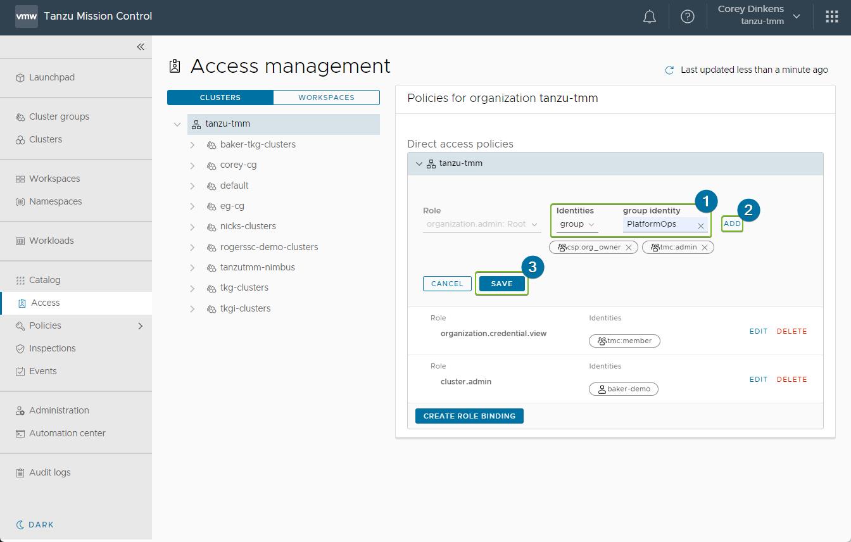Switch to DARK theme
The image size is (851, 542).
[35, 524]
